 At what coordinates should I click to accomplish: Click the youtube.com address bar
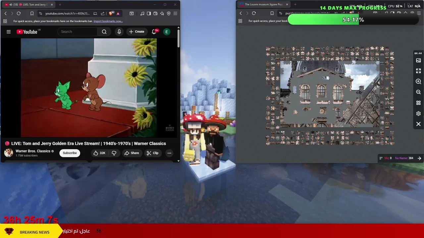(68, 13)
